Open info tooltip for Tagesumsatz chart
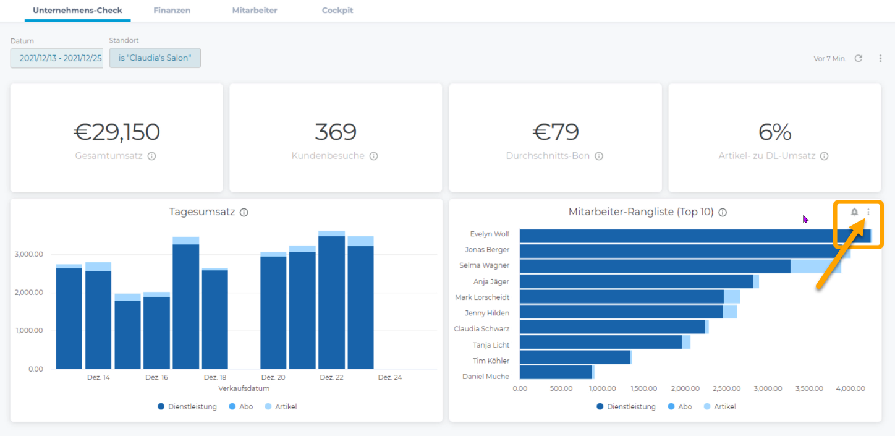This screenshot has width=895, height=436. click(244, 213)
